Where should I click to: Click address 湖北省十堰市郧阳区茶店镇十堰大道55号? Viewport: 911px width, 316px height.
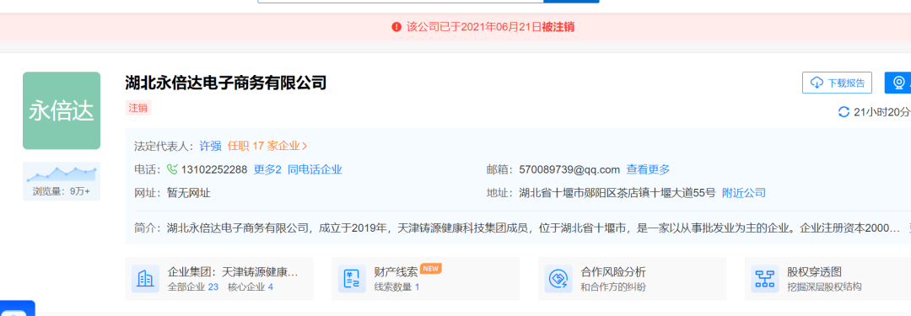617,193
